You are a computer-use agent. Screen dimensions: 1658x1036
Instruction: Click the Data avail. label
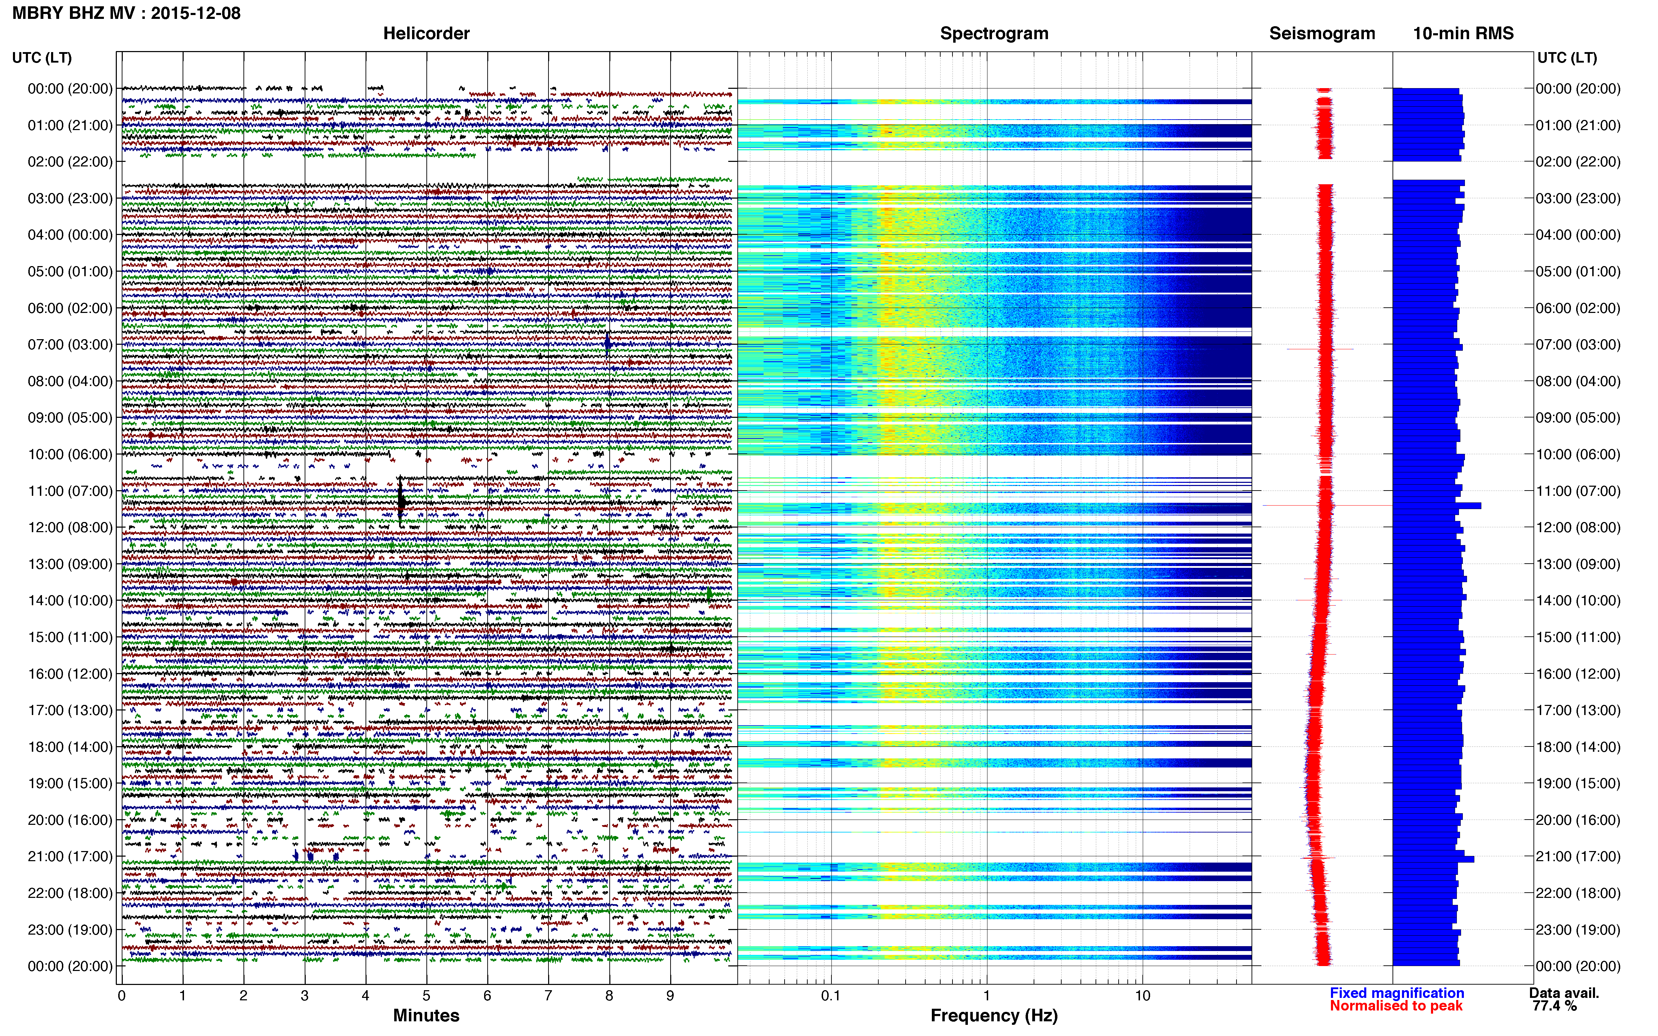(x=1564, y=993)
